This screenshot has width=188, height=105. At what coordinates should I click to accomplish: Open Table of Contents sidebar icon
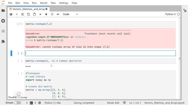[3, 31]
